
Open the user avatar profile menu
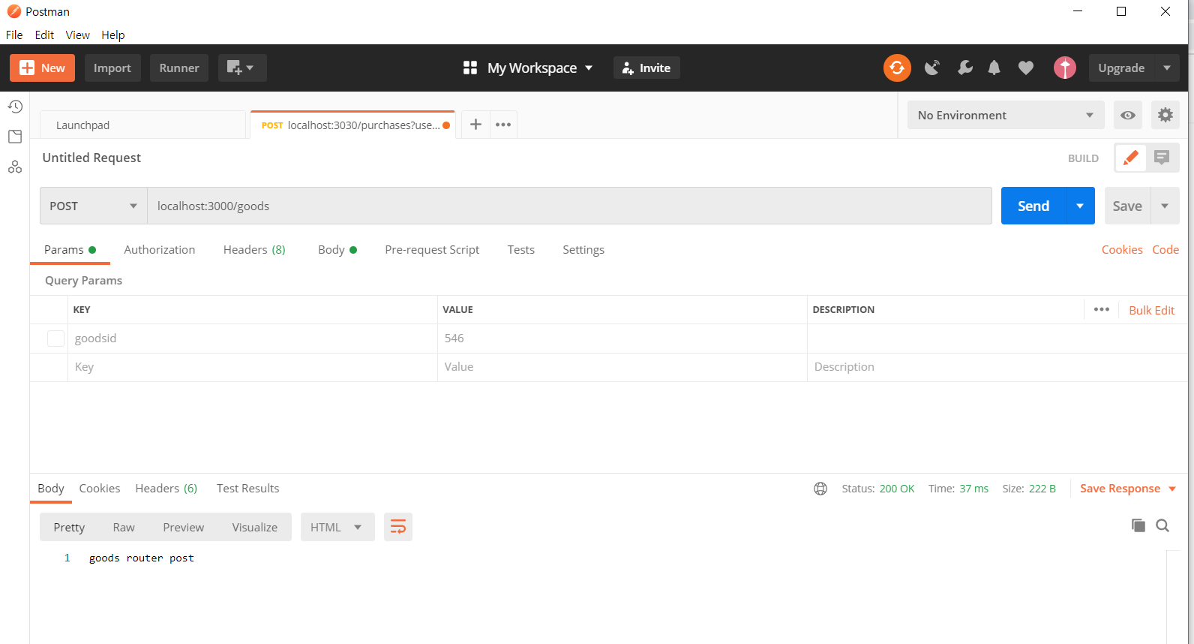click(x=1065, y=68)
